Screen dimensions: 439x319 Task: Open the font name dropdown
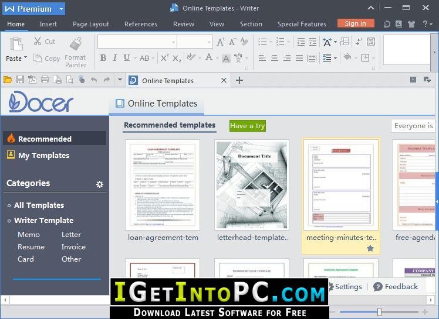173,42
